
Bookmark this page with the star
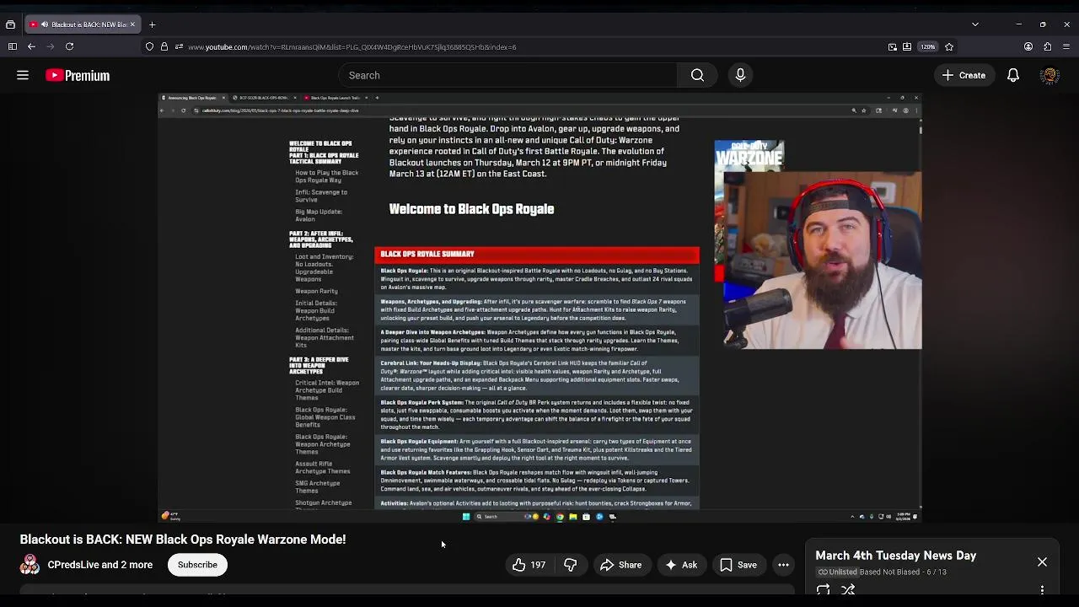(x=949, y=46)
